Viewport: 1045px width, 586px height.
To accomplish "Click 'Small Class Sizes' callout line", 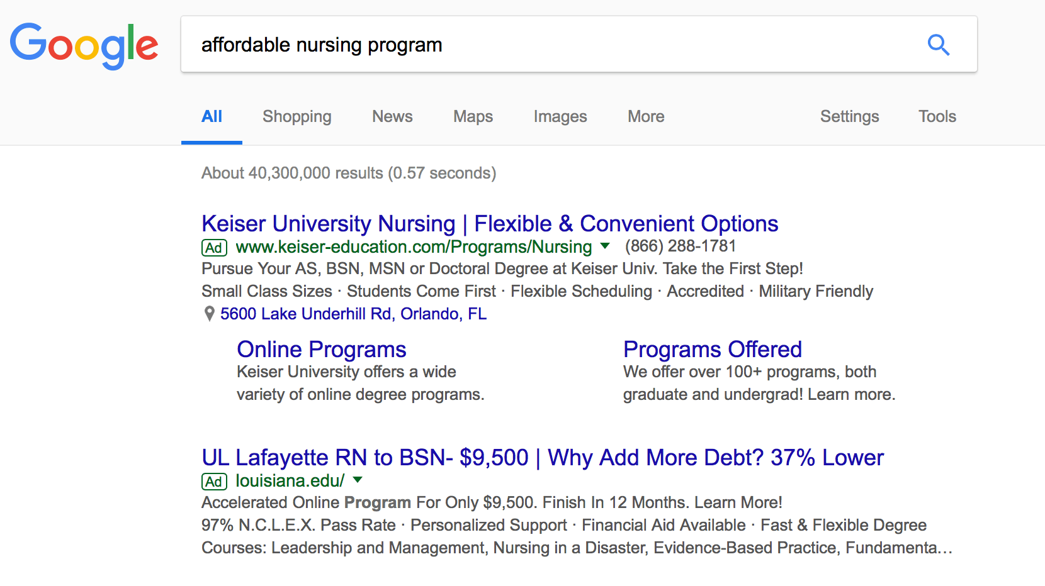I will [537, 291].
